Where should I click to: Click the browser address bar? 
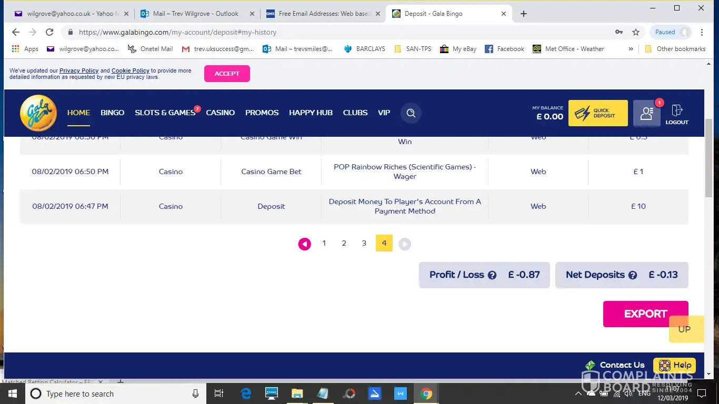pos(337,32)
